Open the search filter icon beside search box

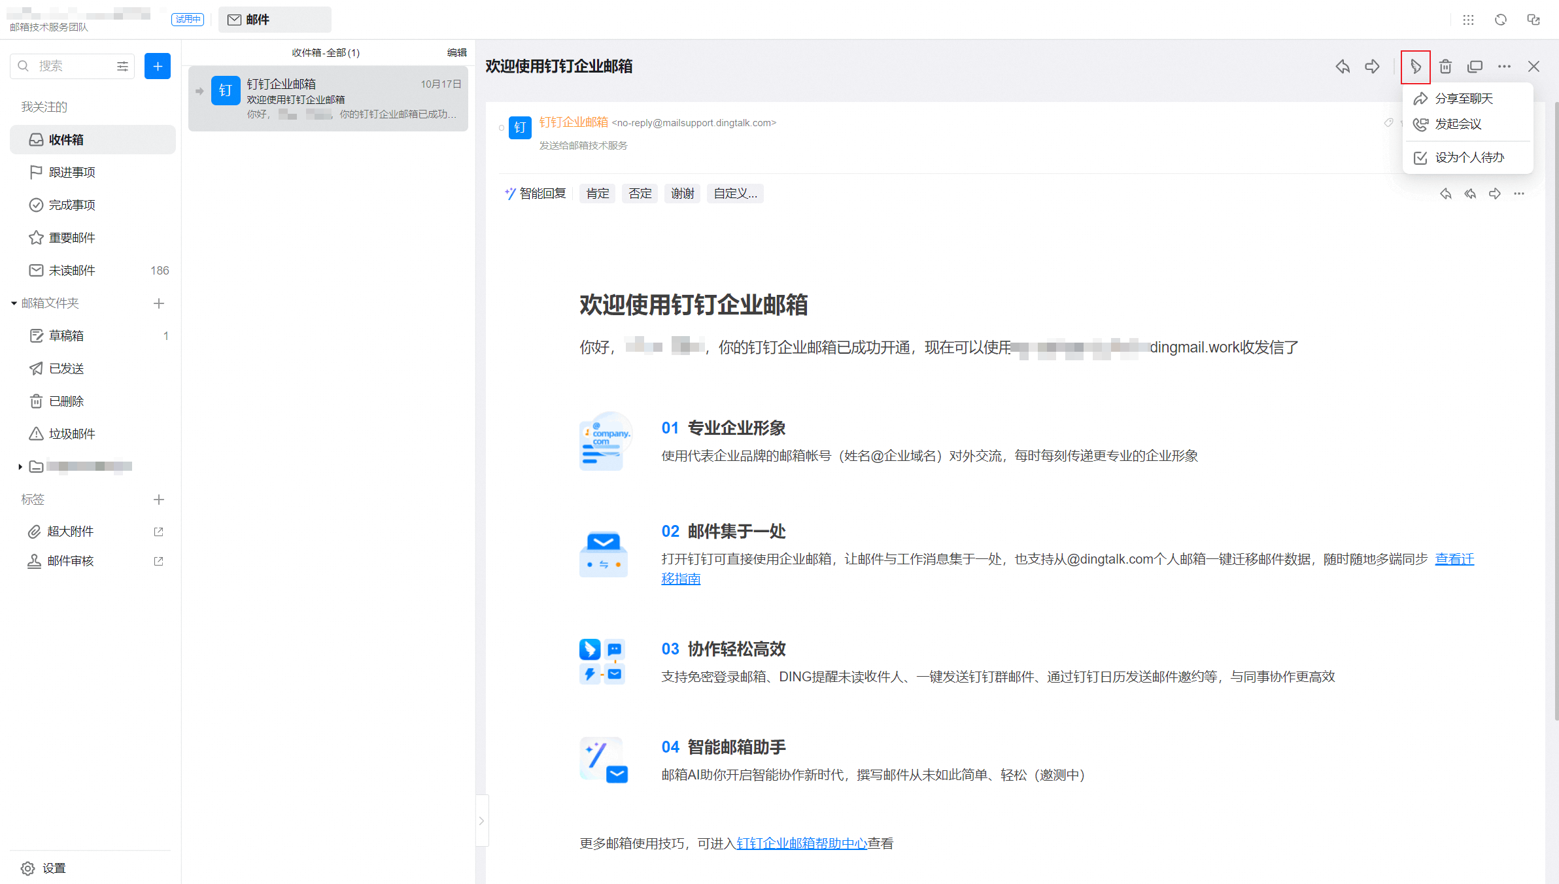point(122,66)
